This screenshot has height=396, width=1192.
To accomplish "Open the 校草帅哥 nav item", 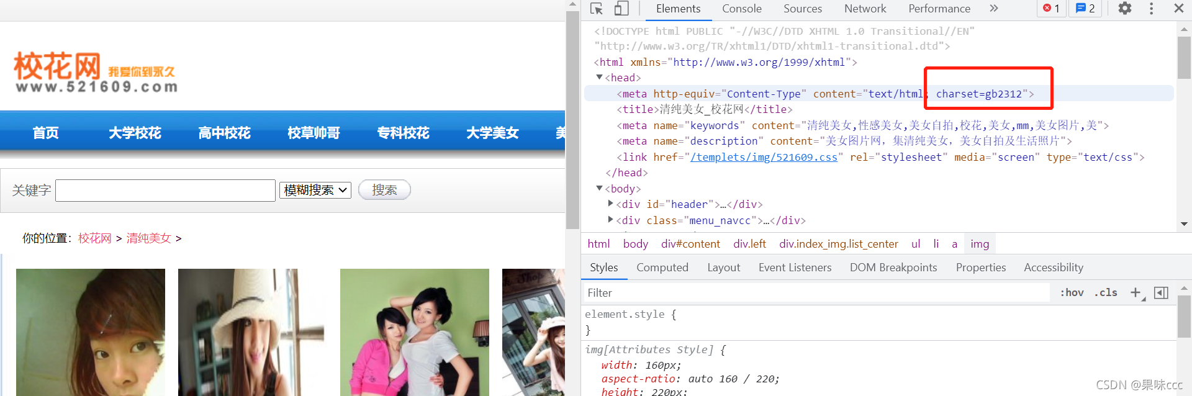I will pyautogui.click(x=314, y=133).
